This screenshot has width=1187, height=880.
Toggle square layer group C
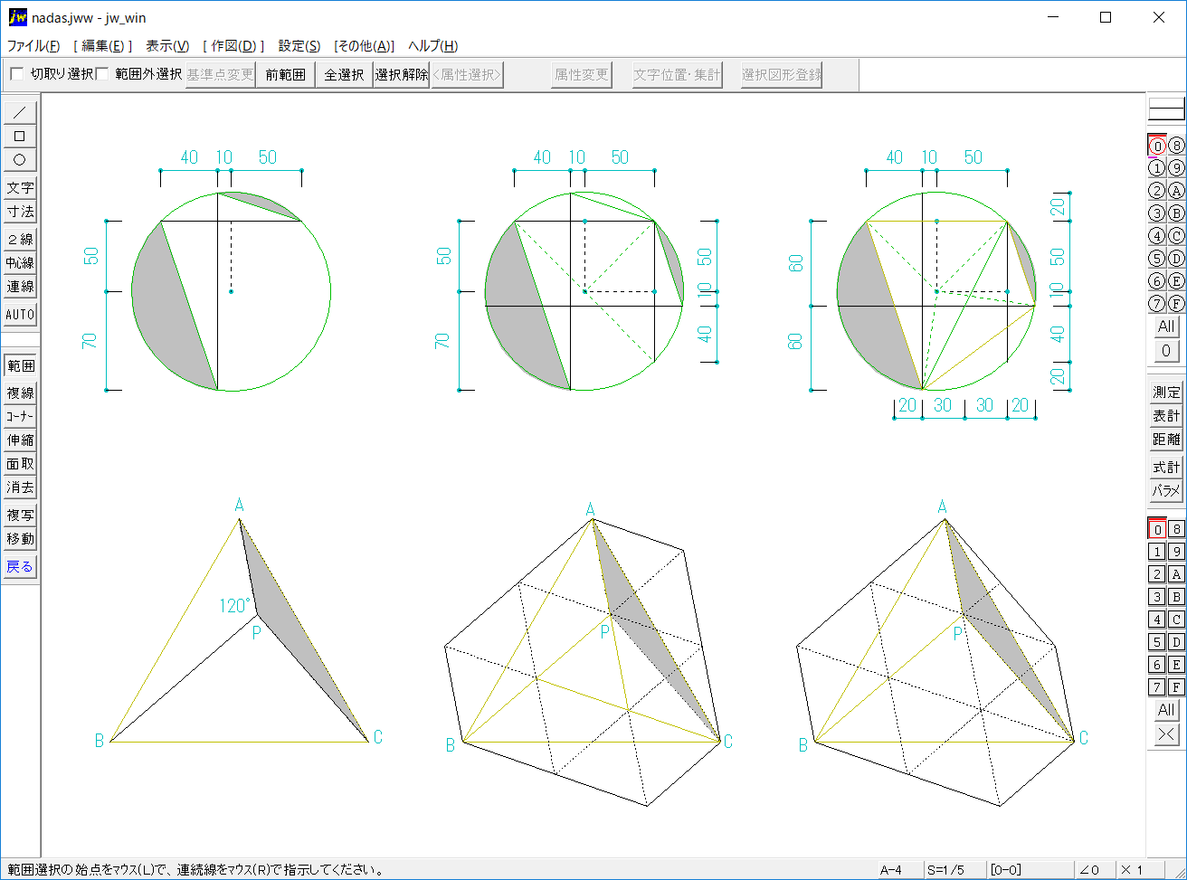[1176, 620]
